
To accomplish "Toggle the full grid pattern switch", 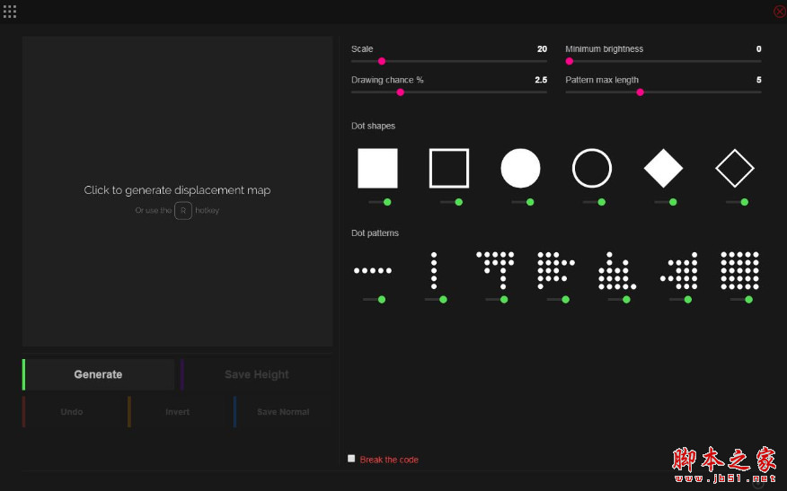I will (742, 300).
